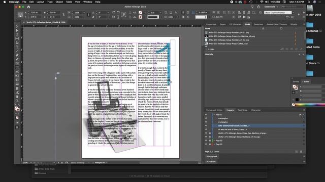
Task: Switch to the Swatches tab
Action: tap(258, 24)
